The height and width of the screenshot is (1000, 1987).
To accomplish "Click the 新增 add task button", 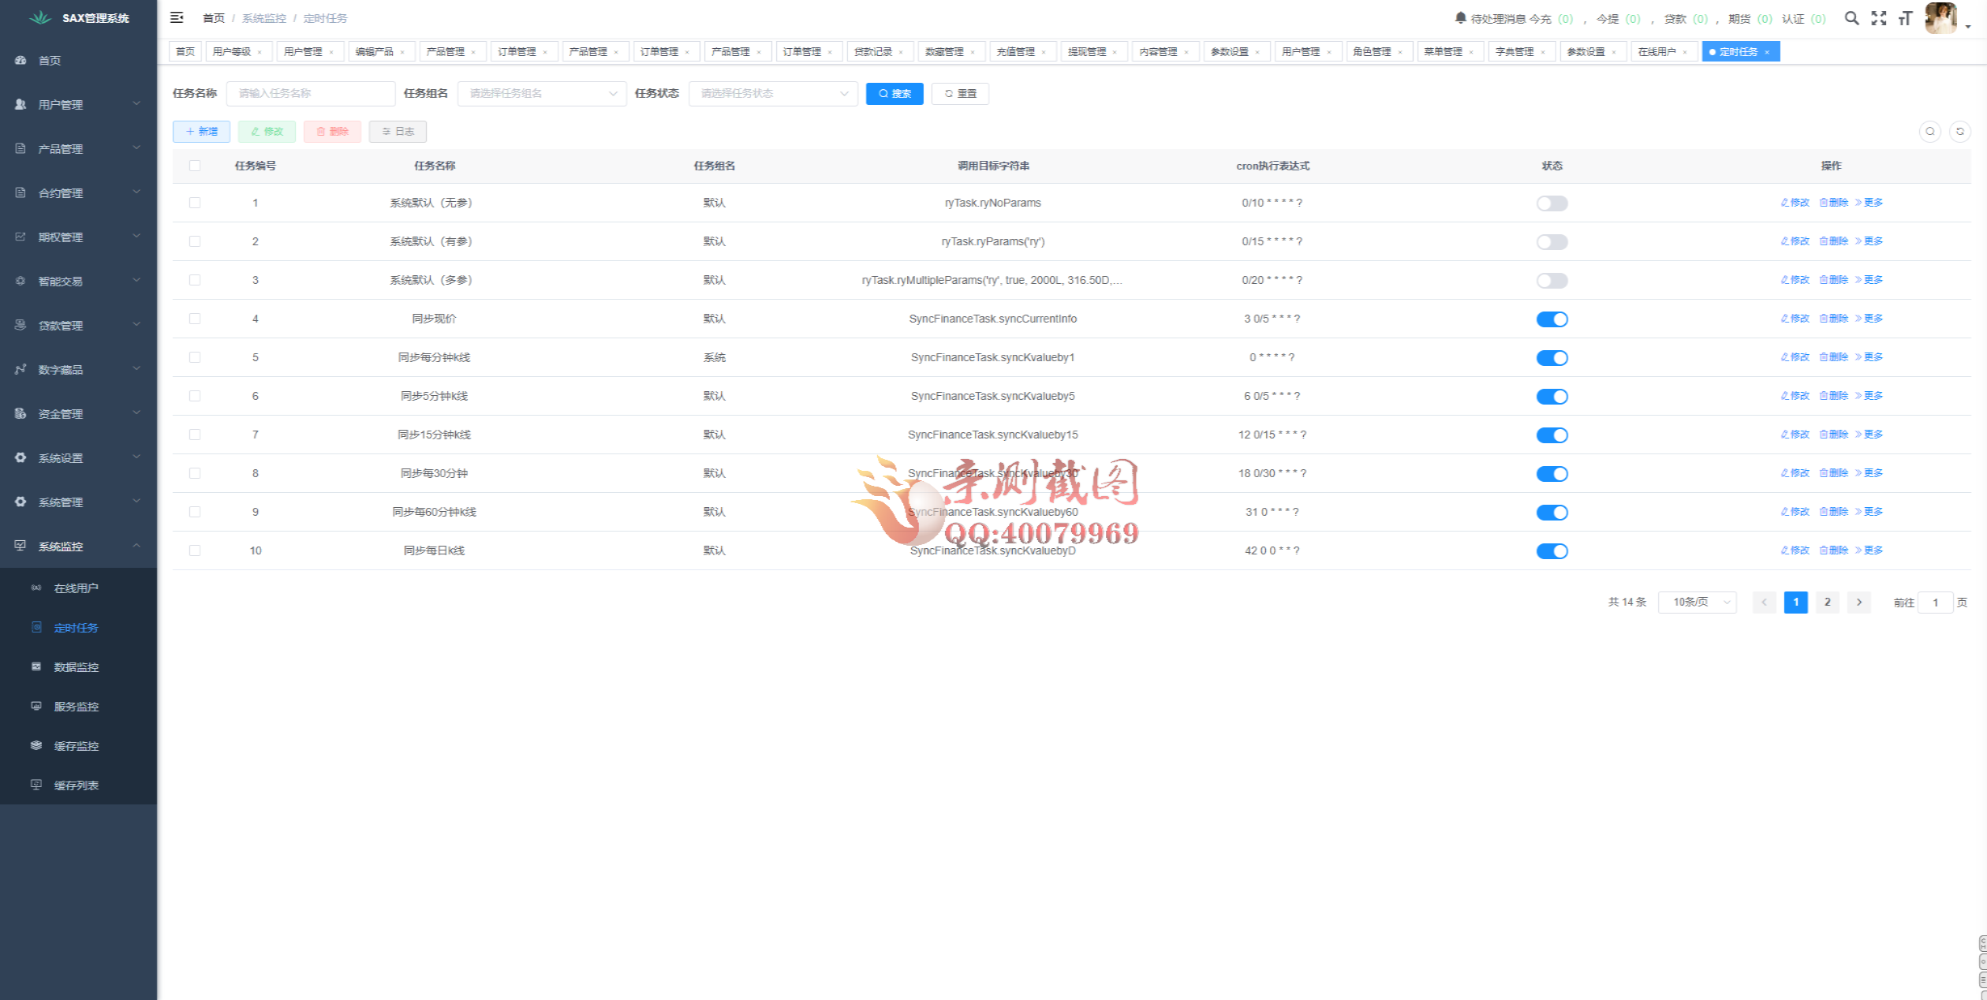I will tap(201, 132).
